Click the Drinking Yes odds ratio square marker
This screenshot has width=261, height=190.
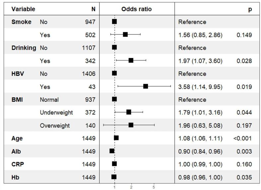131,60
